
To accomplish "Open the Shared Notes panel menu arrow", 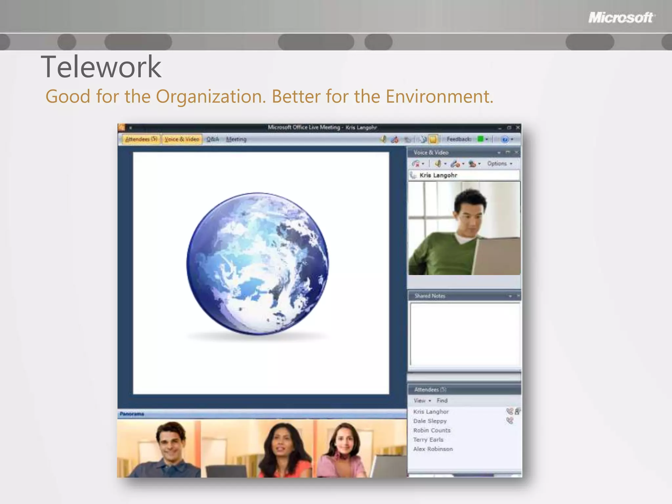I will [510, 296].
